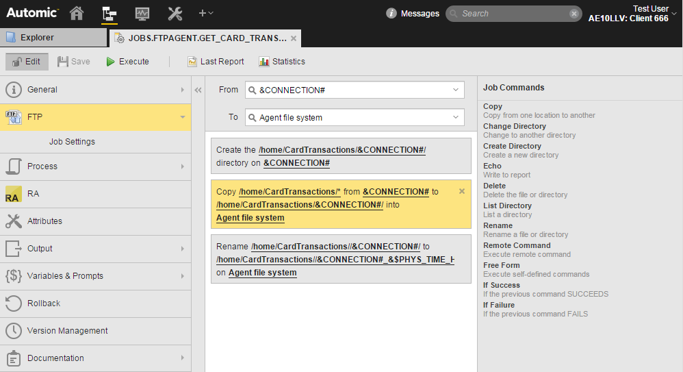This screenshot has height=372, width=683.
Task: Expand the Test User account menu
Action: pyautogui.click(x=675, y=13)
